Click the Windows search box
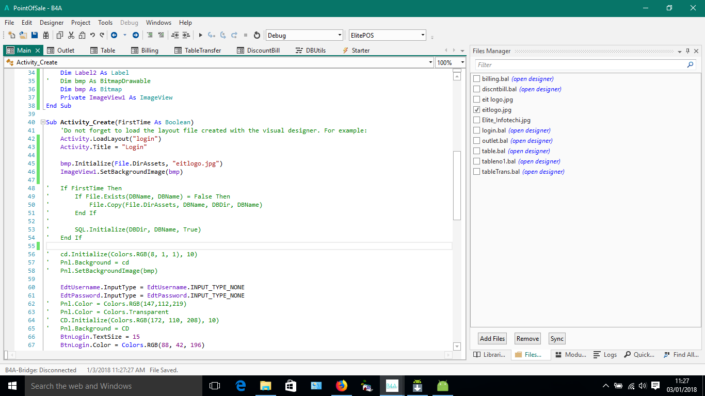 (x=114, y=386)
